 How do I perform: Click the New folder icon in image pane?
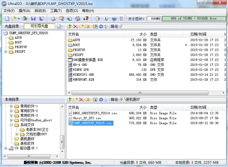[81, 27]
